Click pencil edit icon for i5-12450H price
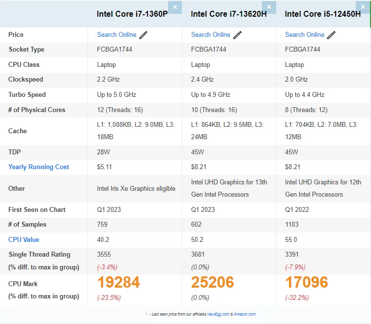 [331, 35]
